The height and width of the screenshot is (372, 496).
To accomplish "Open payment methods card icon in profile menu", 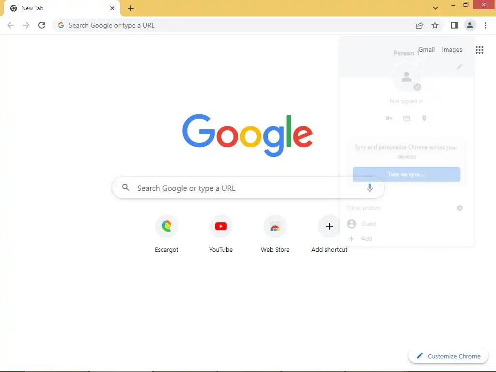I will [406, 118].
